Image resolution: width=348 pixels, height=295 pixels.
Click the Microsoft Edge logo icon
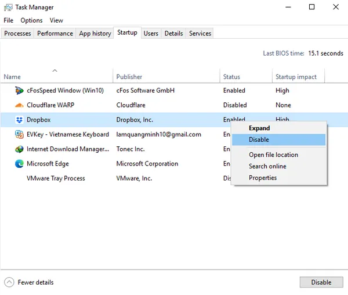[x=19, y=164]
